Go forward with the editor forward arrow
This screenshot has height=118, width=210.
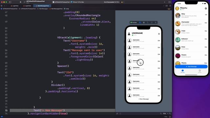pyautogui.click(x=7, y=6)
